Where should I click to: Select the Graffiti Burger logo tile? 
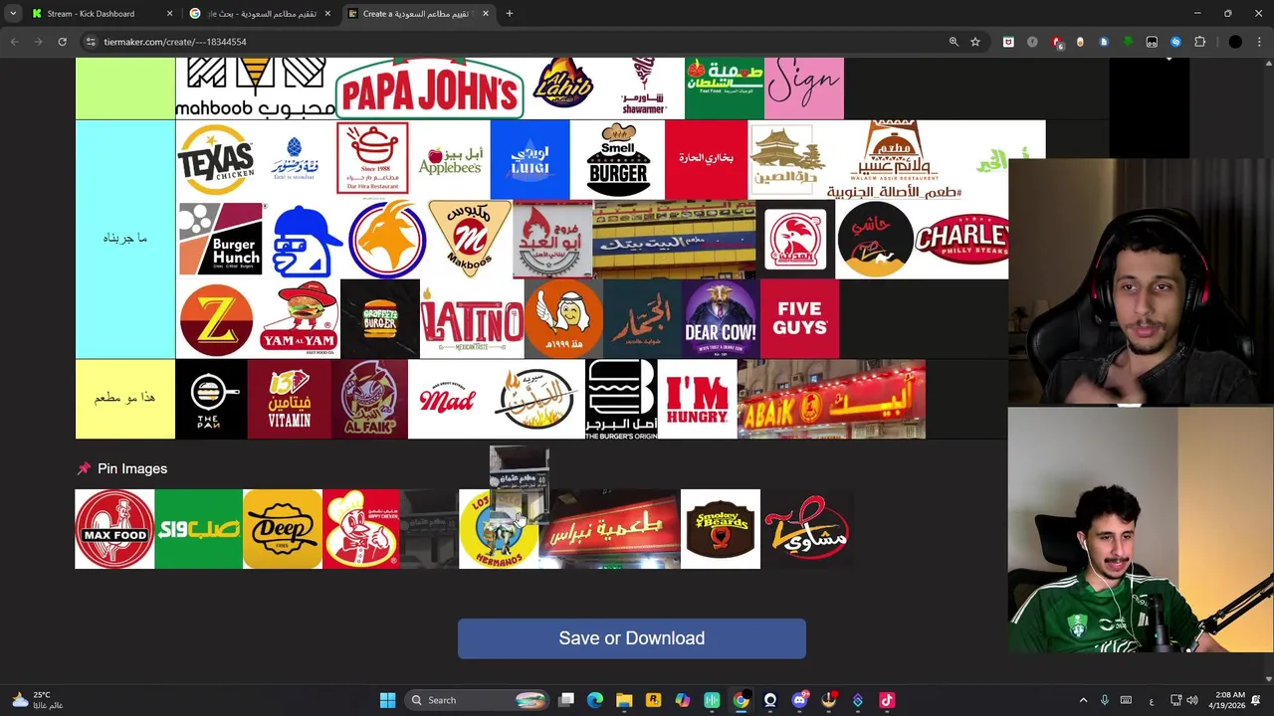tap(380, 319)
